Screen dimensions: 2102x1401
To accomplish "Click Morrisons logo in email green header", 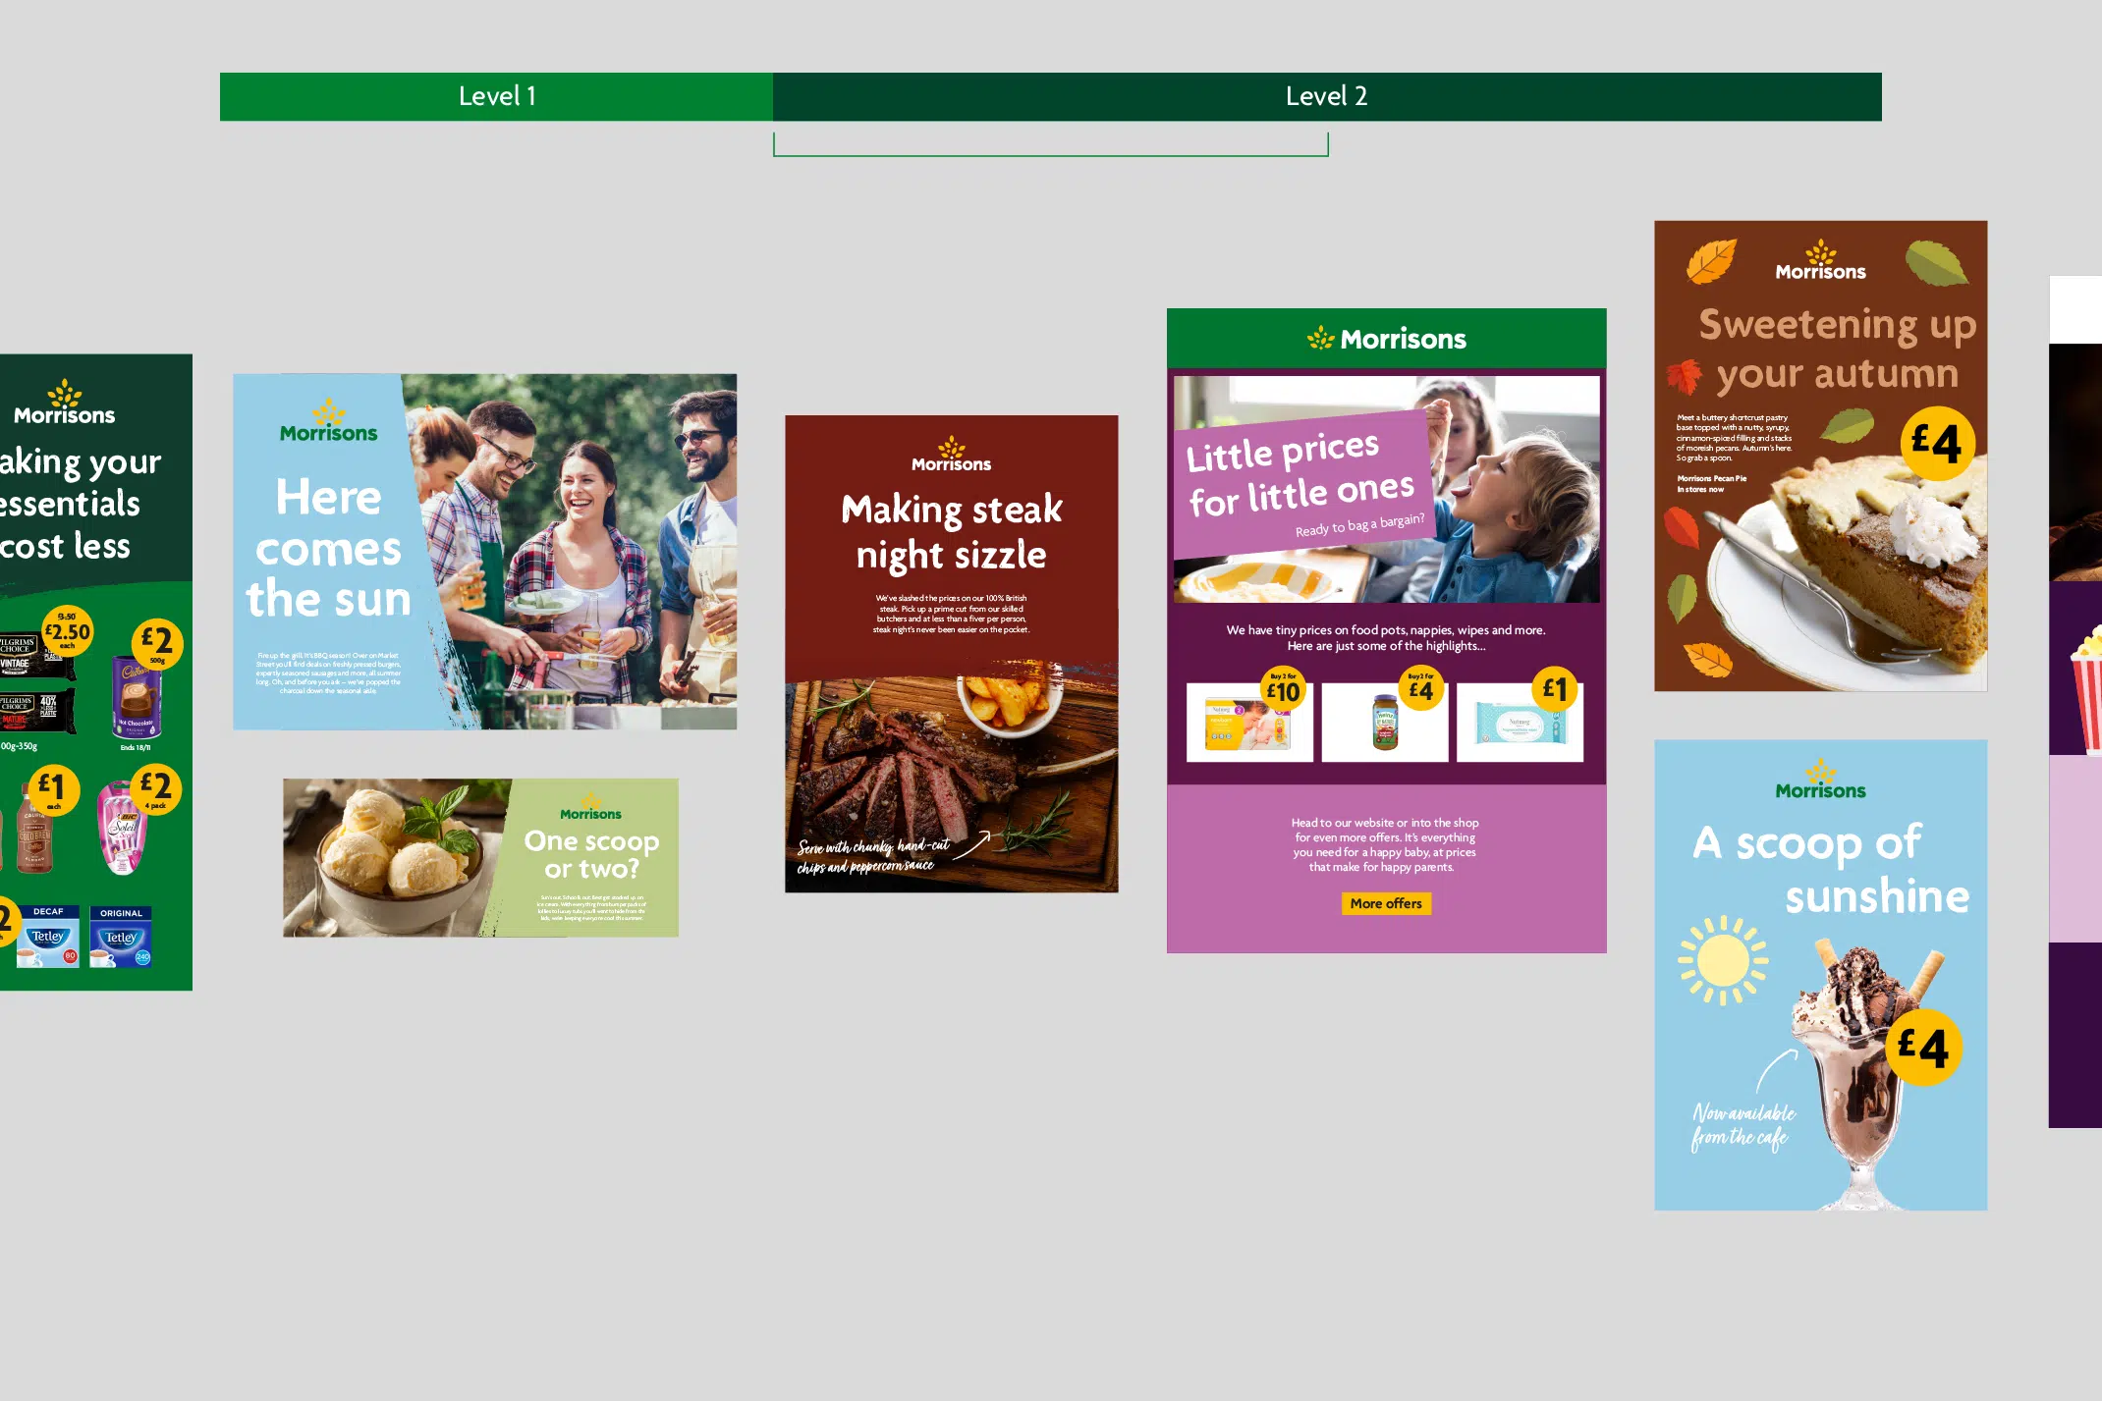I will (1386, 339).
